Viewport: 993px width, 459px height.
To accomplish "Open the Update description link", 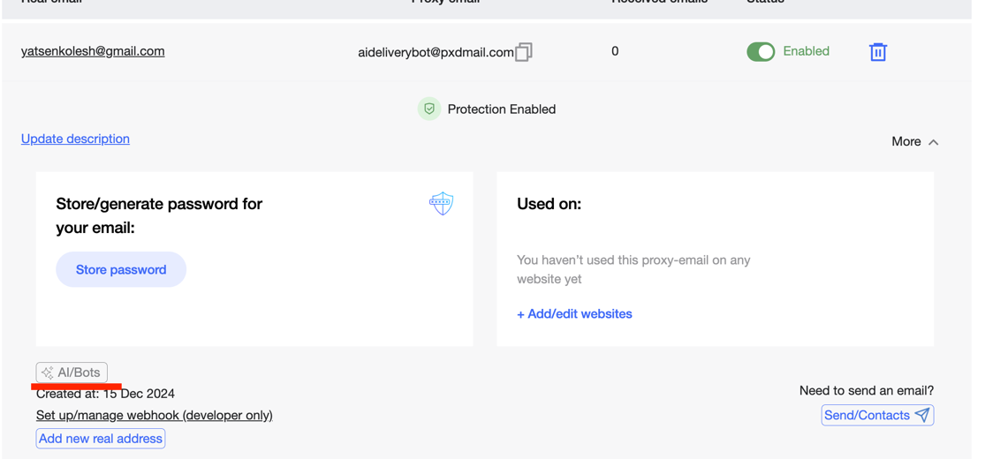I will (x=75, y=139).
